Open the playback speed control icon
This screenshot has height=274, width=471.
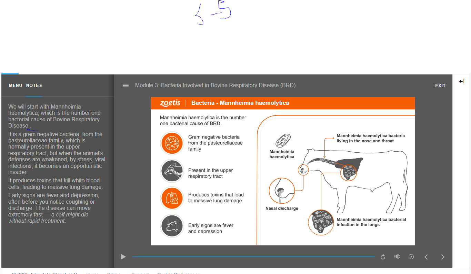point(411,257)
